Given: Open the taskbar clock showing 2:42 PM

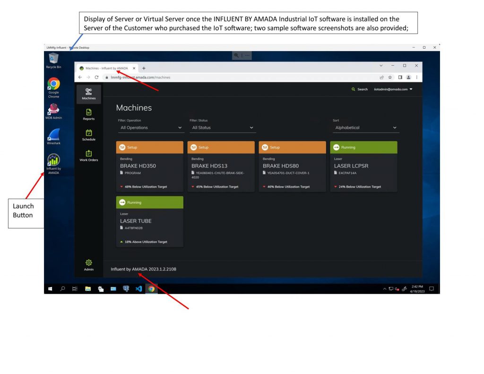Looking at the screenshot, I should [417, 289].
